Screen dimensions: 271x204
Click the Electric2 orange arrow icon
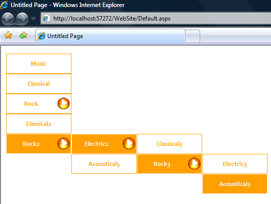coord(129,143)
